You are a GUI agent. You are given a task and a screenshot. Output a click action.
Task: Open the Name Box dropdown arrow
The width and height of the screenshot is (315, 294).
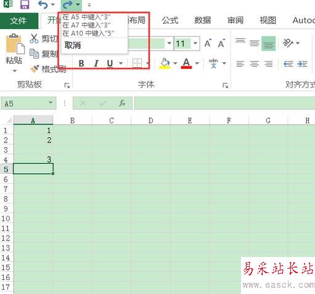click(51, 102)
